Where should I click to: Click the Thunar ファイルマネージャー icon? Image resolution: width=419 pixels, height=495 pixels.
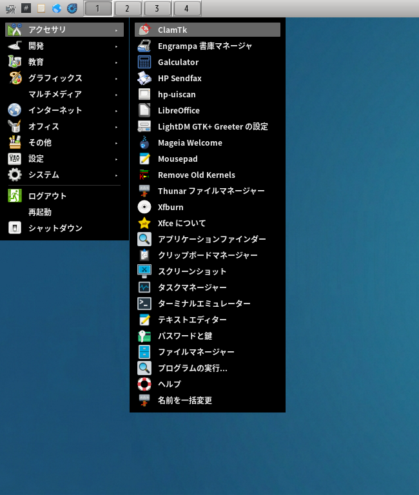[x=144, y=191]
